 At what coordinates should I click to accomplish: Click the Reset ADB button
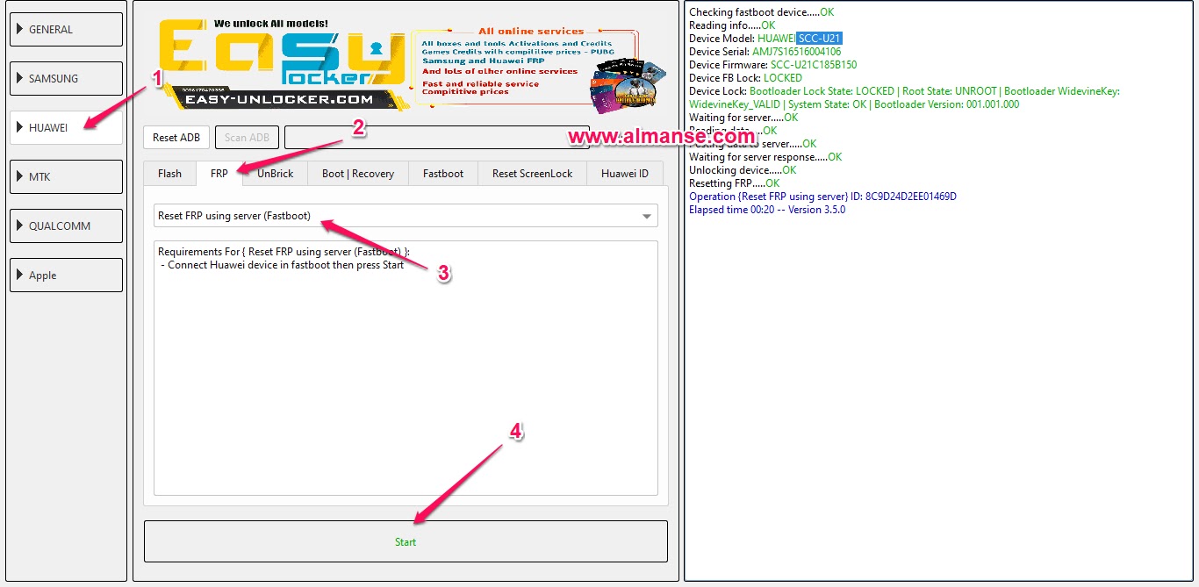(x=176, y=137)
